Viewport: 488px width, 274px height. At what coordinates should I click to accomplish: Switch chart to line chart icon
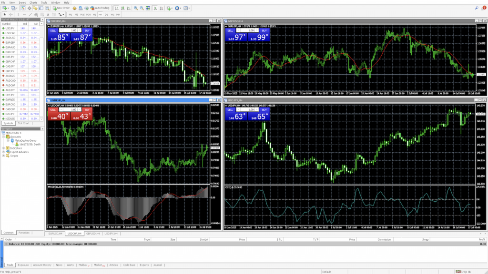click(129, 8)
